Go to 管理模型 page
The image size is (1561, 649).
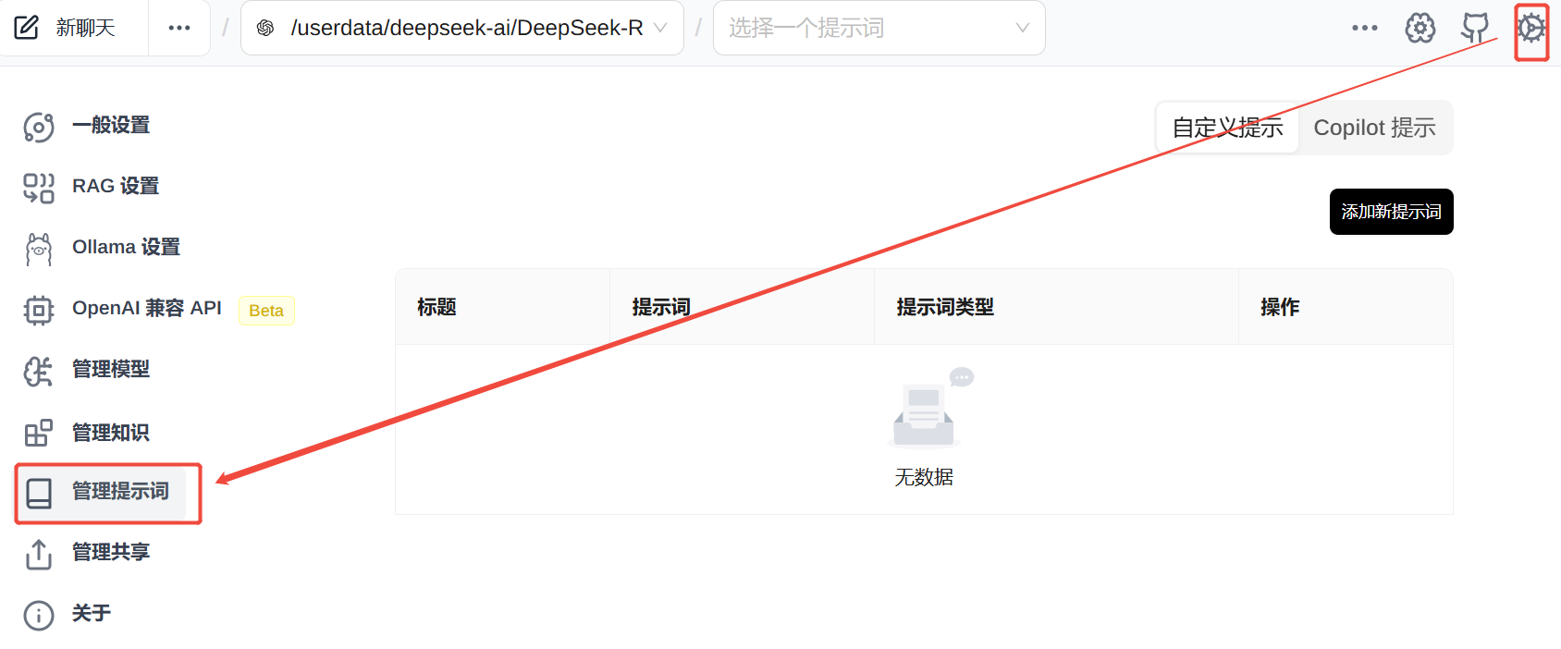coord(110,370)
